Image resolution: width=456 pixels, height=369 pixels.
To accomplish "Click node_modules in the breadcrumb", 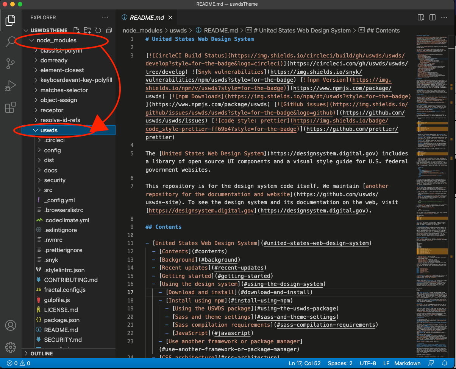I will [x=142, y=31].
